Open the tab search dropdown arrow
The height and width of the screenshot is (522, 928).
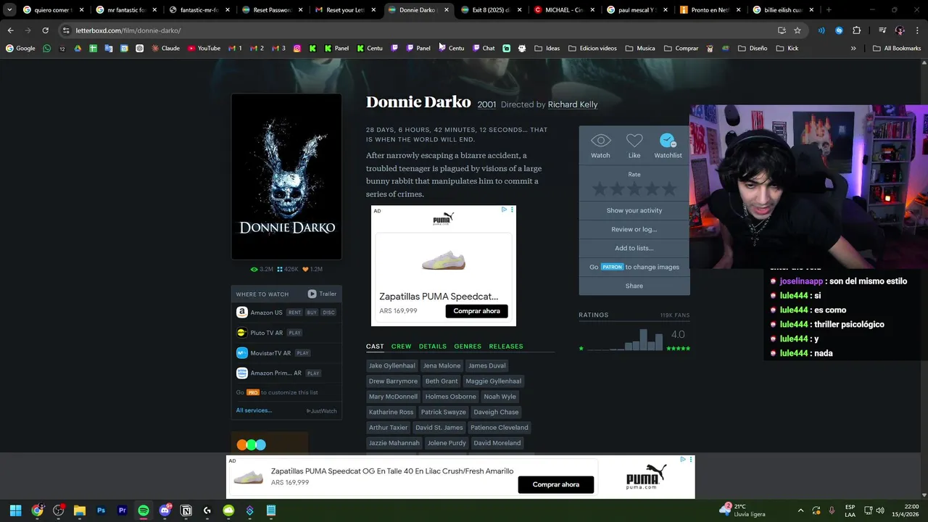coord(9,10)
